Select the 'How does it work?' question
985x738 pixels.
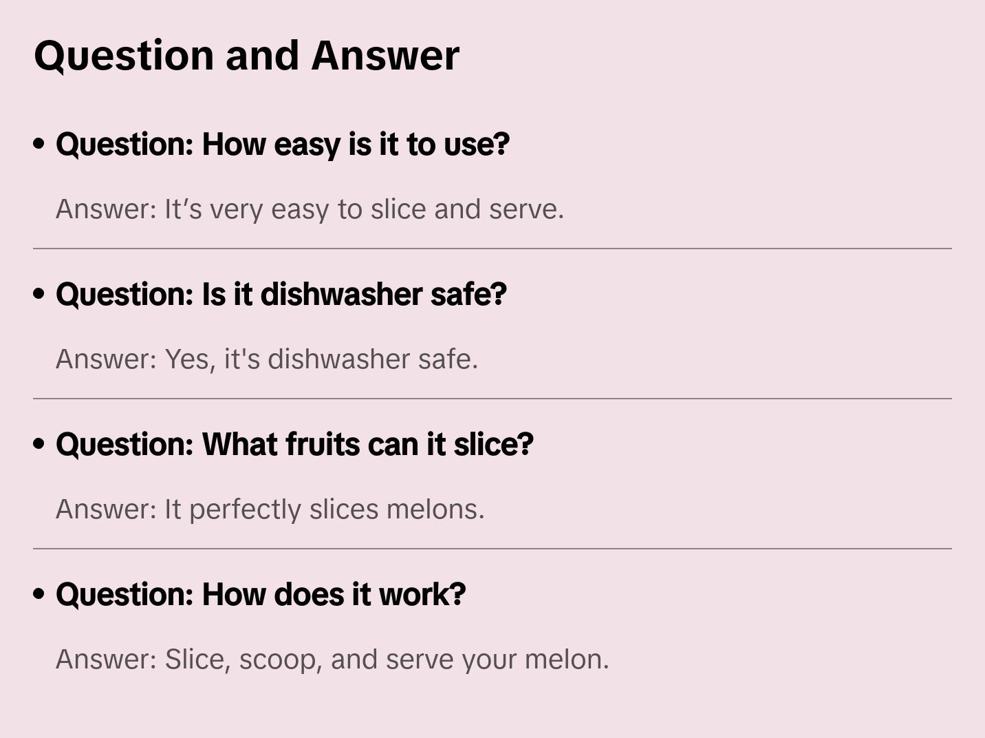pyautogui.click(x=261, y=594)
